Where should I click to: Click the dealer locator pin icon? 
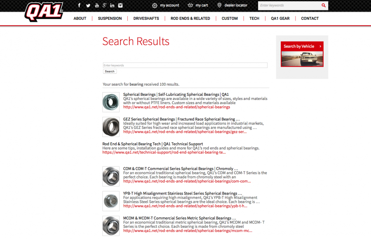219,5
